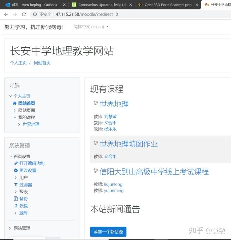
Task: Expand the 报表 administration node
Action: [x=15, y=192]
